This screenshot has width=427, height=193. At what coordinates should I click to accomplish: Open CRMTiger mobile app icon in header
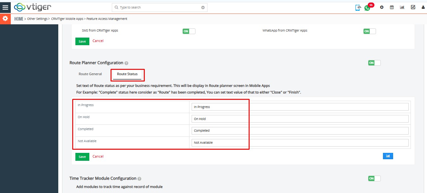(358, 8)
